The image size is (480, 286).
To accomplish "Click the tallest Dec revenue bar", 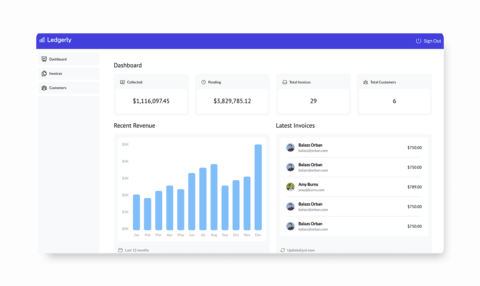I will coord(258,187).
